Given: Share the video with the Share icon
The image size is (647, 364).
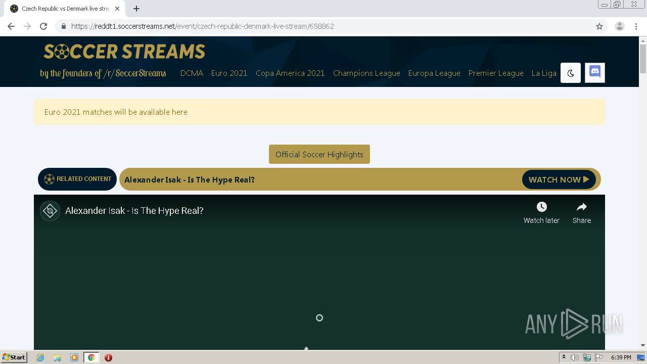Looking at the screenshot, I should coord(582,213).
